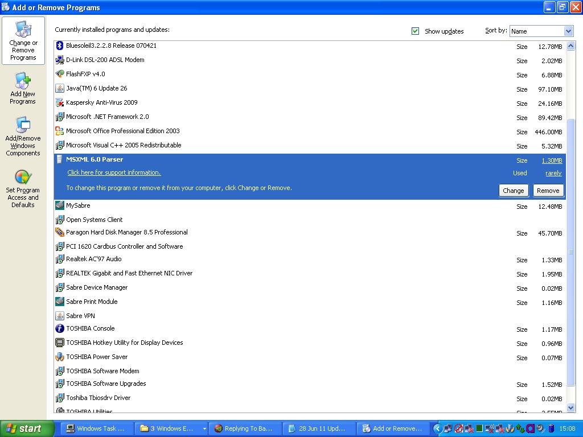Select the TOSHIBA Software Modem row

click(310, 371)
